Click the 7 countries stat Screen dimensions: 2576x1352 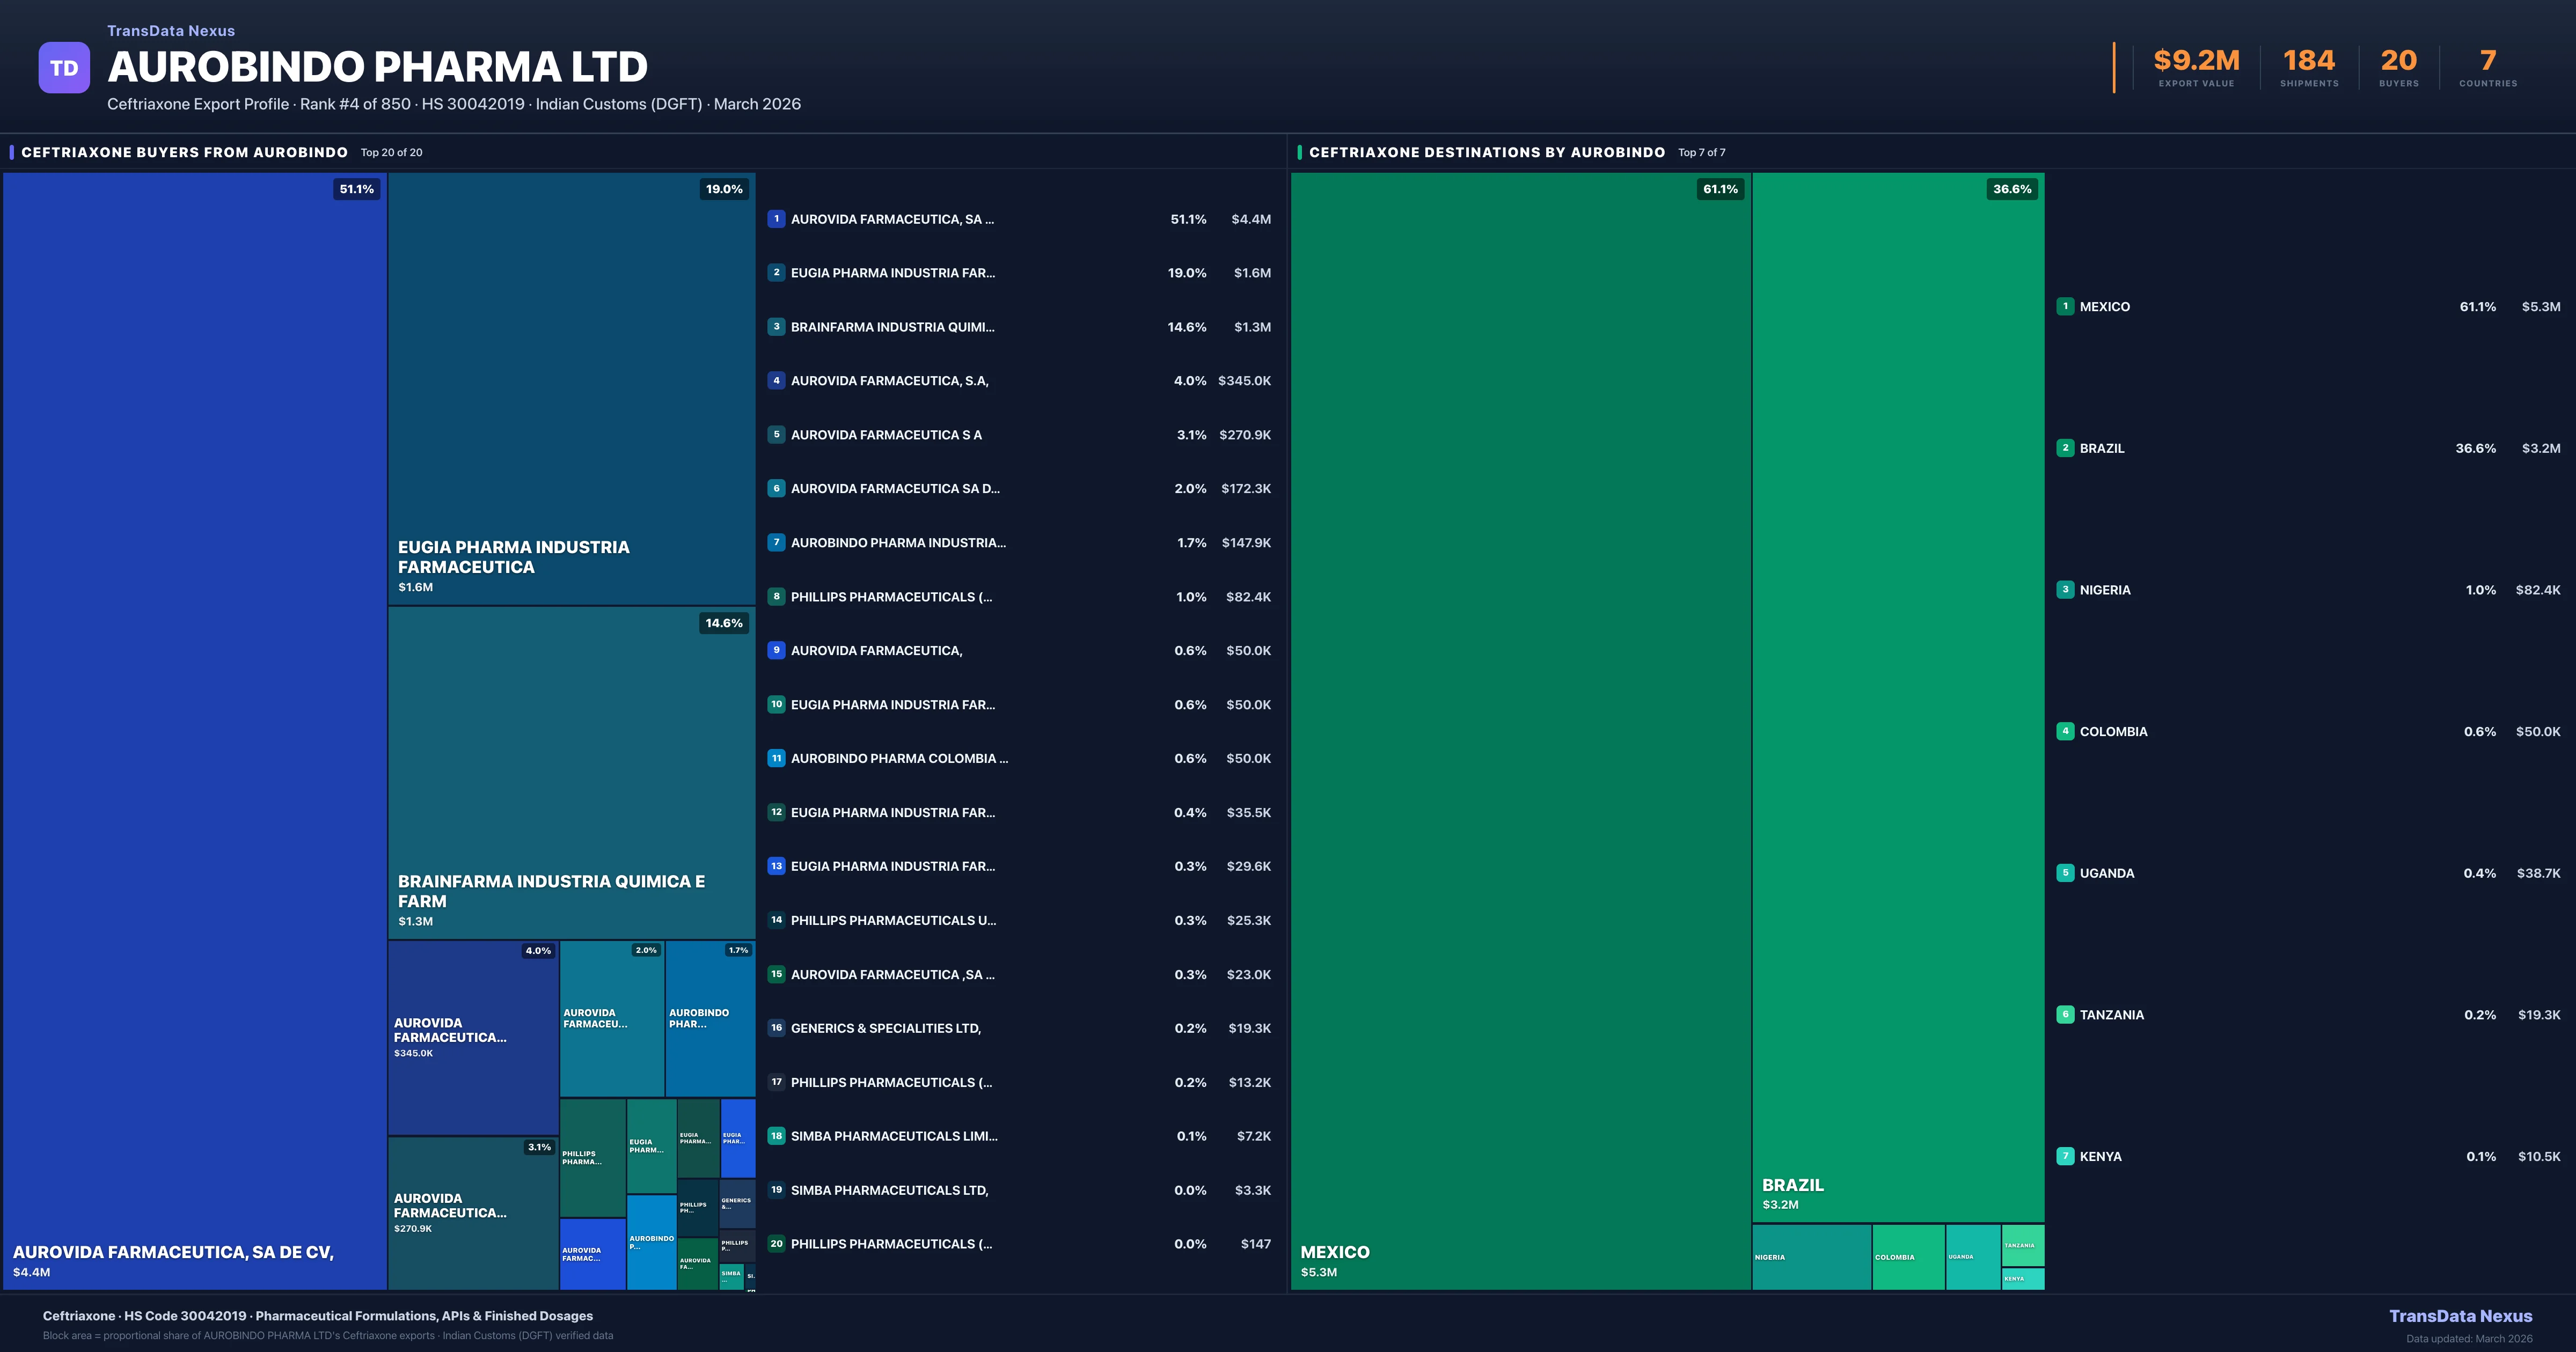[2487, 61]
